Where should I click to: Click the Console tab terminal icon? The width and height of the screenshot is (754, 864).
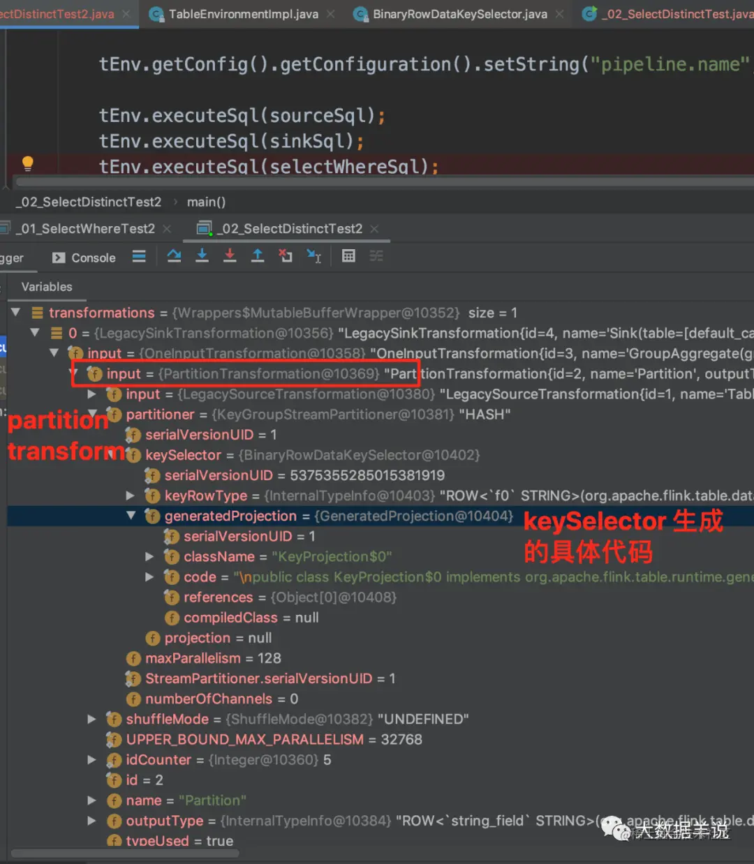pos(59,258)
